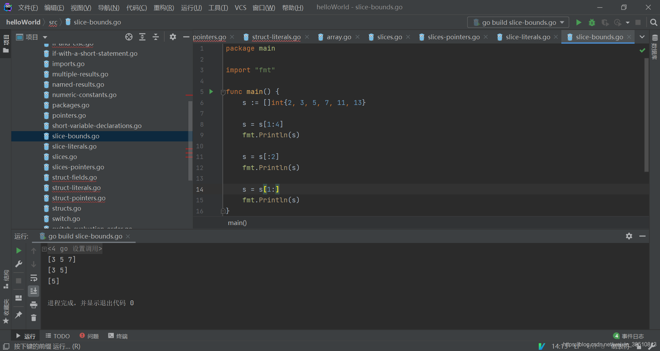The width and height of the screenshot is (660, 351).
Task: Click the inspection status checkmark
Action: (642, 50)
